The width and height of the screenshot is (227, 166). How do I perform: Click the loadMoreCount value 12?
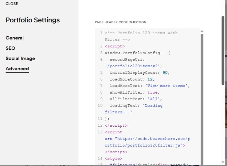[150, 79]
